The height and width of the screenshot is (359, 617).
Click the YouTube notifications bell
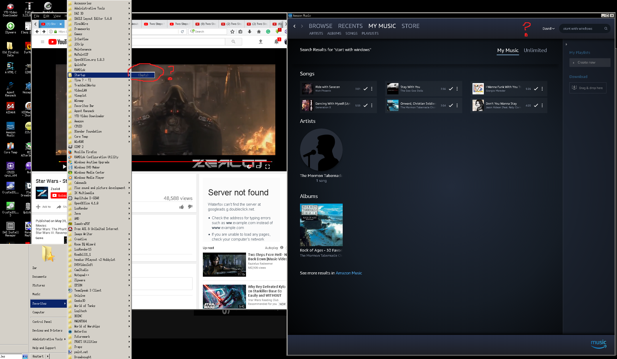pyautogui.click(x=276, y=42)
